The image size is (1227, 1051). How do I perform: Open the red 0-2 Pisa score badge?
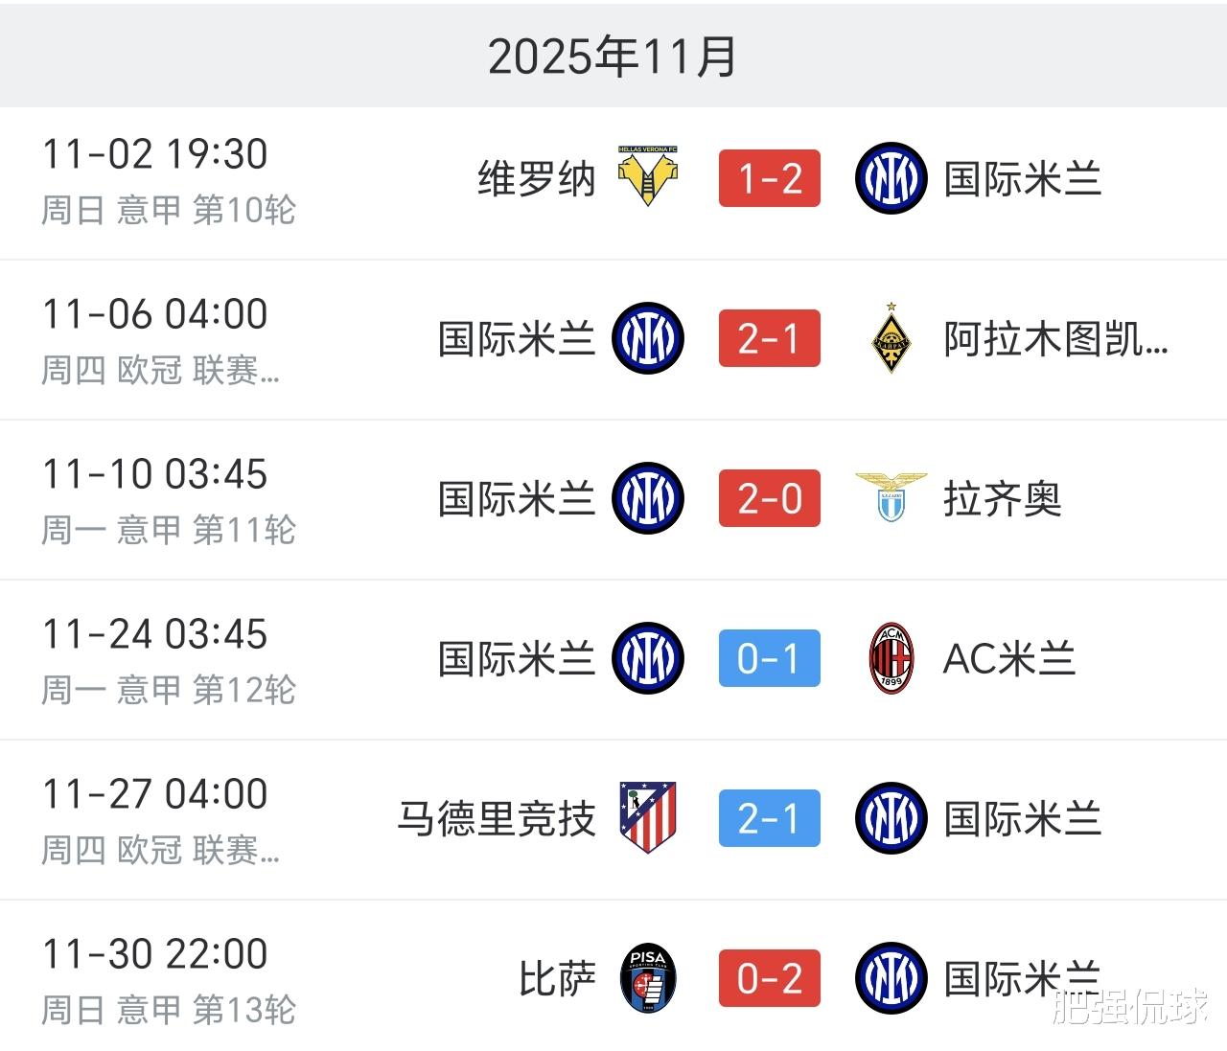tap(769, 978)
